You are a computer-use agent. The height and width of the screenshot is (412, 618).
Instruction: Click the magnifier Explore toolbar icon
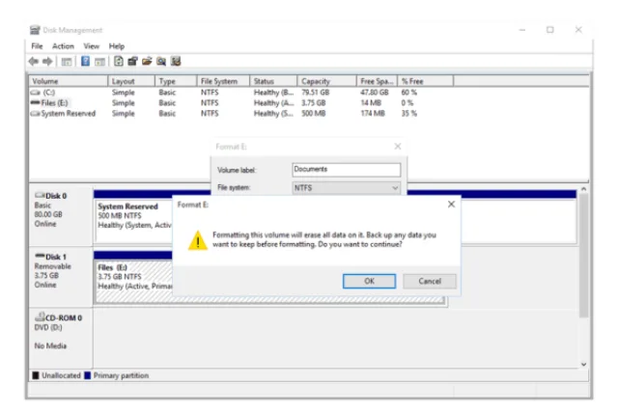[161, 61]
